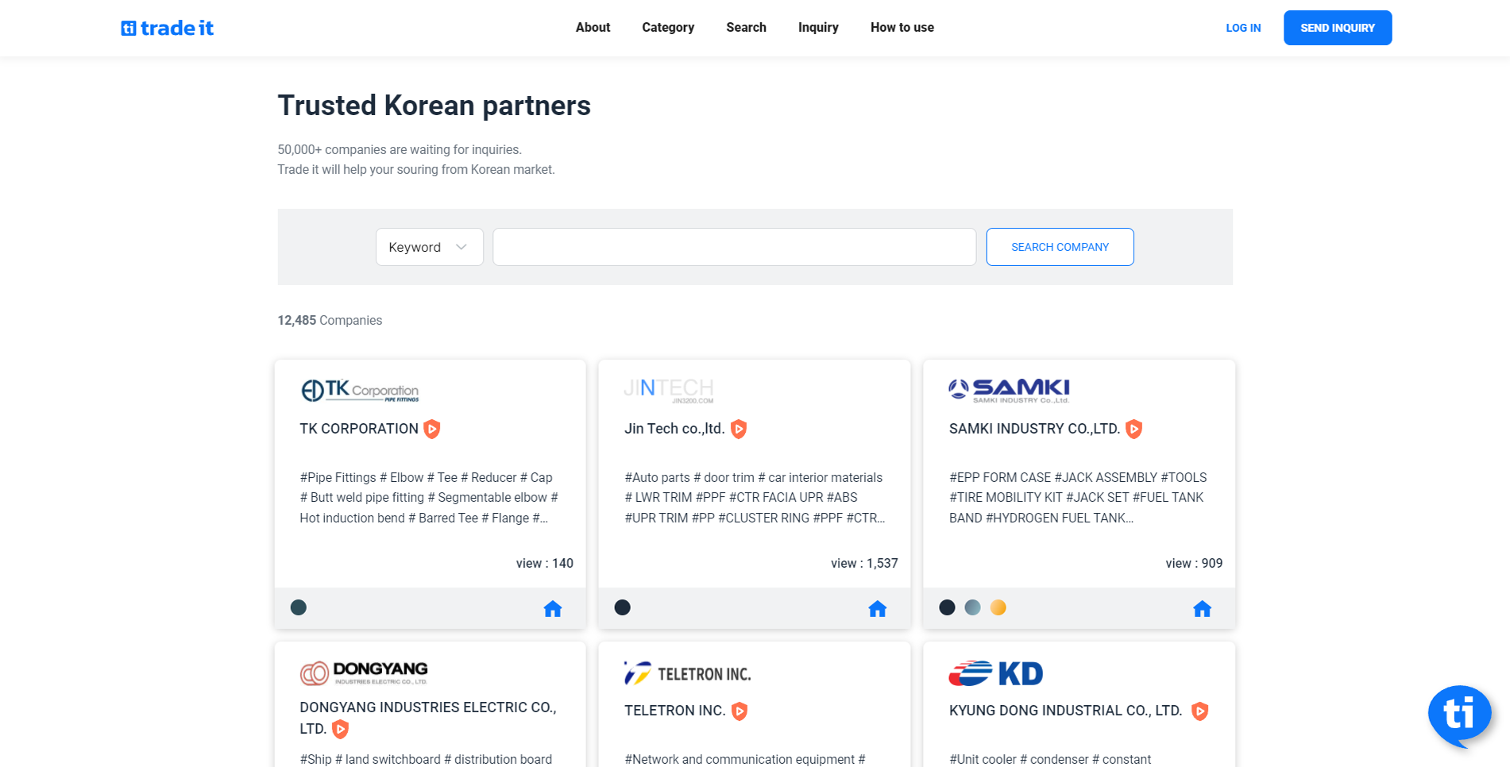Click the SEARCH COMPANY button

1060,247
